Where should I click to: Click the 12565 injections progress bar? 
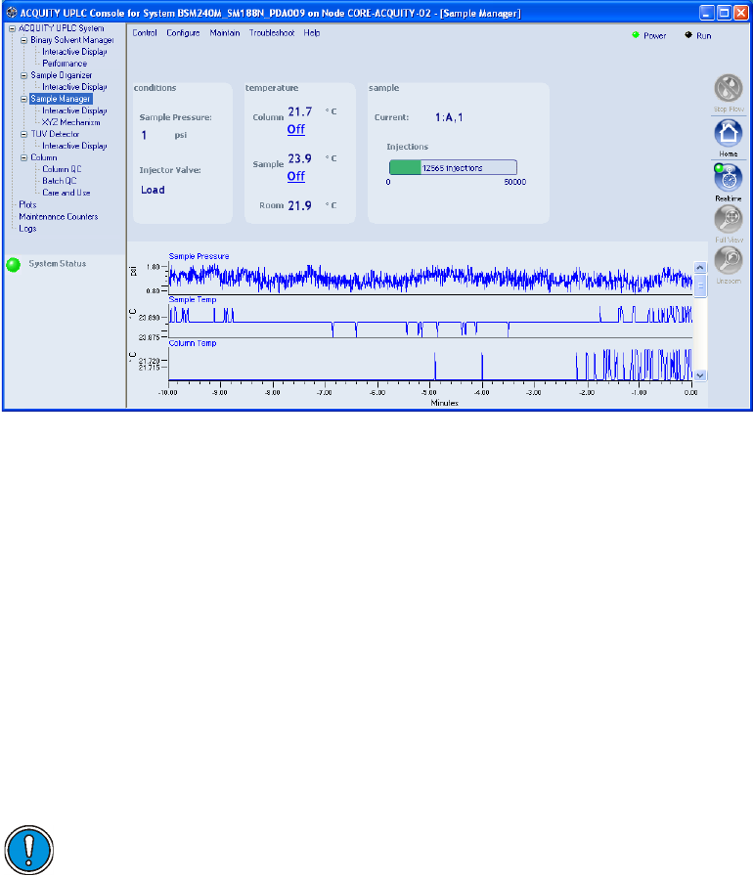point(453,167)
